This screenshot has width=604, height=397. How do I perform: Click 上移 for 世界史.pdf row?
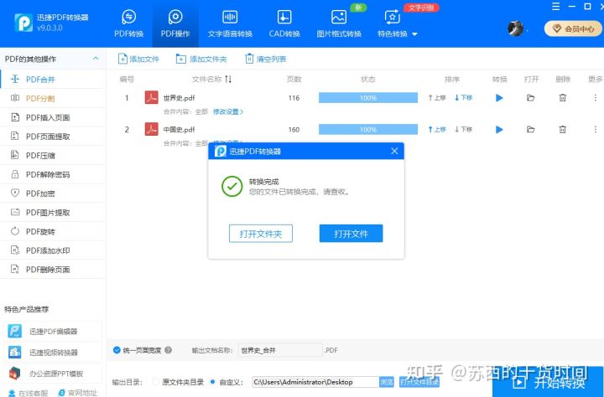[437, 98]
